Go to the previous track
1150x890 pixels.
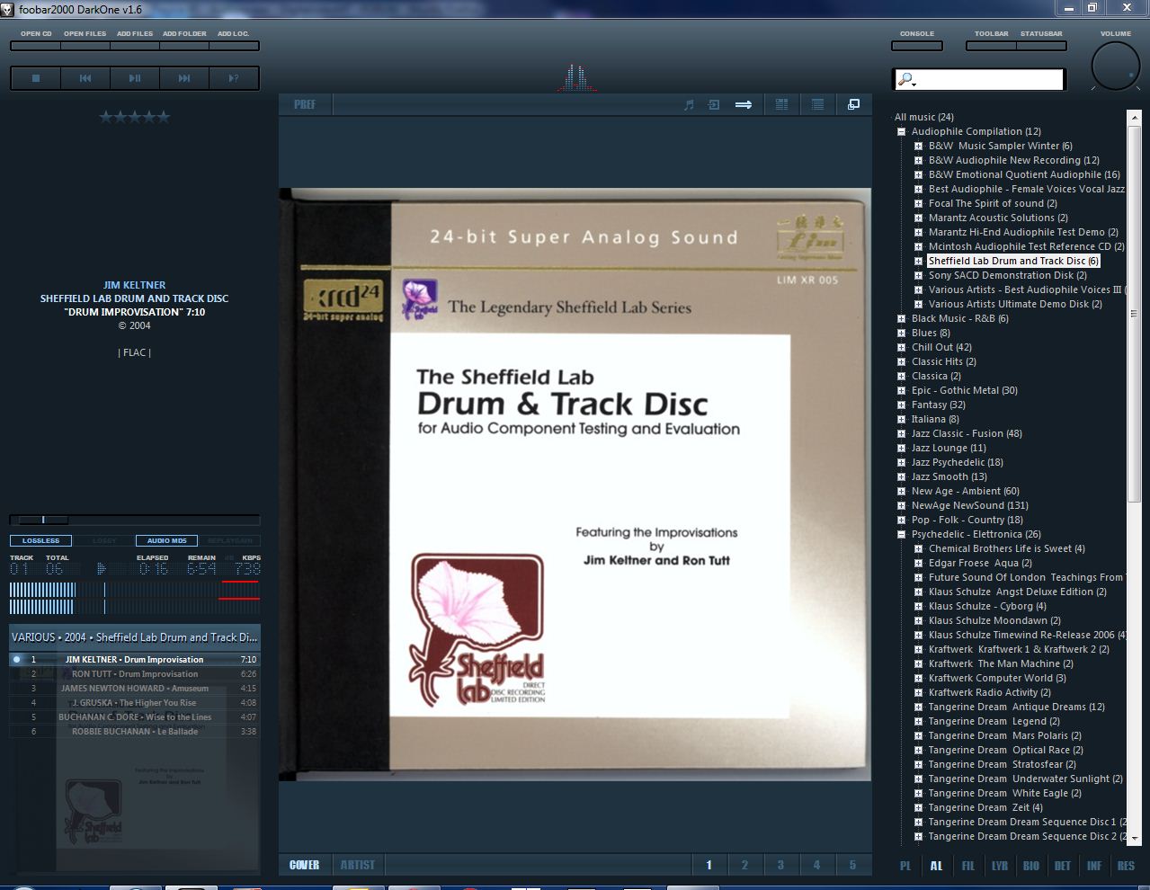[85, 78]
